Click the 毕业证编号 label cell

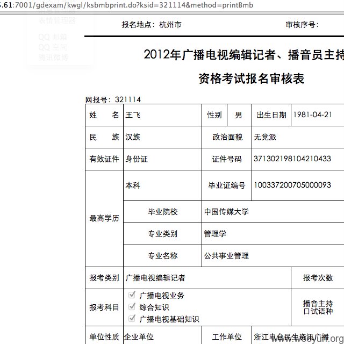pyautogui.click(x=227, y=185)
